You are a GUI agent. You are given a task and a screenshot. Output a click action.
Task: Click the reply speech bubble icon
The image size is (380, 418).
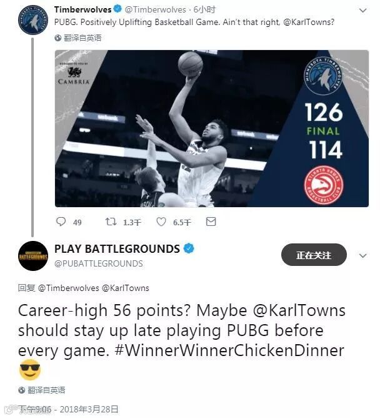pos(61,222)
